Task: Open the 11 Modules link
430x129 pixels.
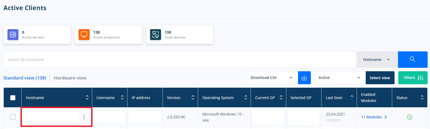Action: (x=374, y=117)
